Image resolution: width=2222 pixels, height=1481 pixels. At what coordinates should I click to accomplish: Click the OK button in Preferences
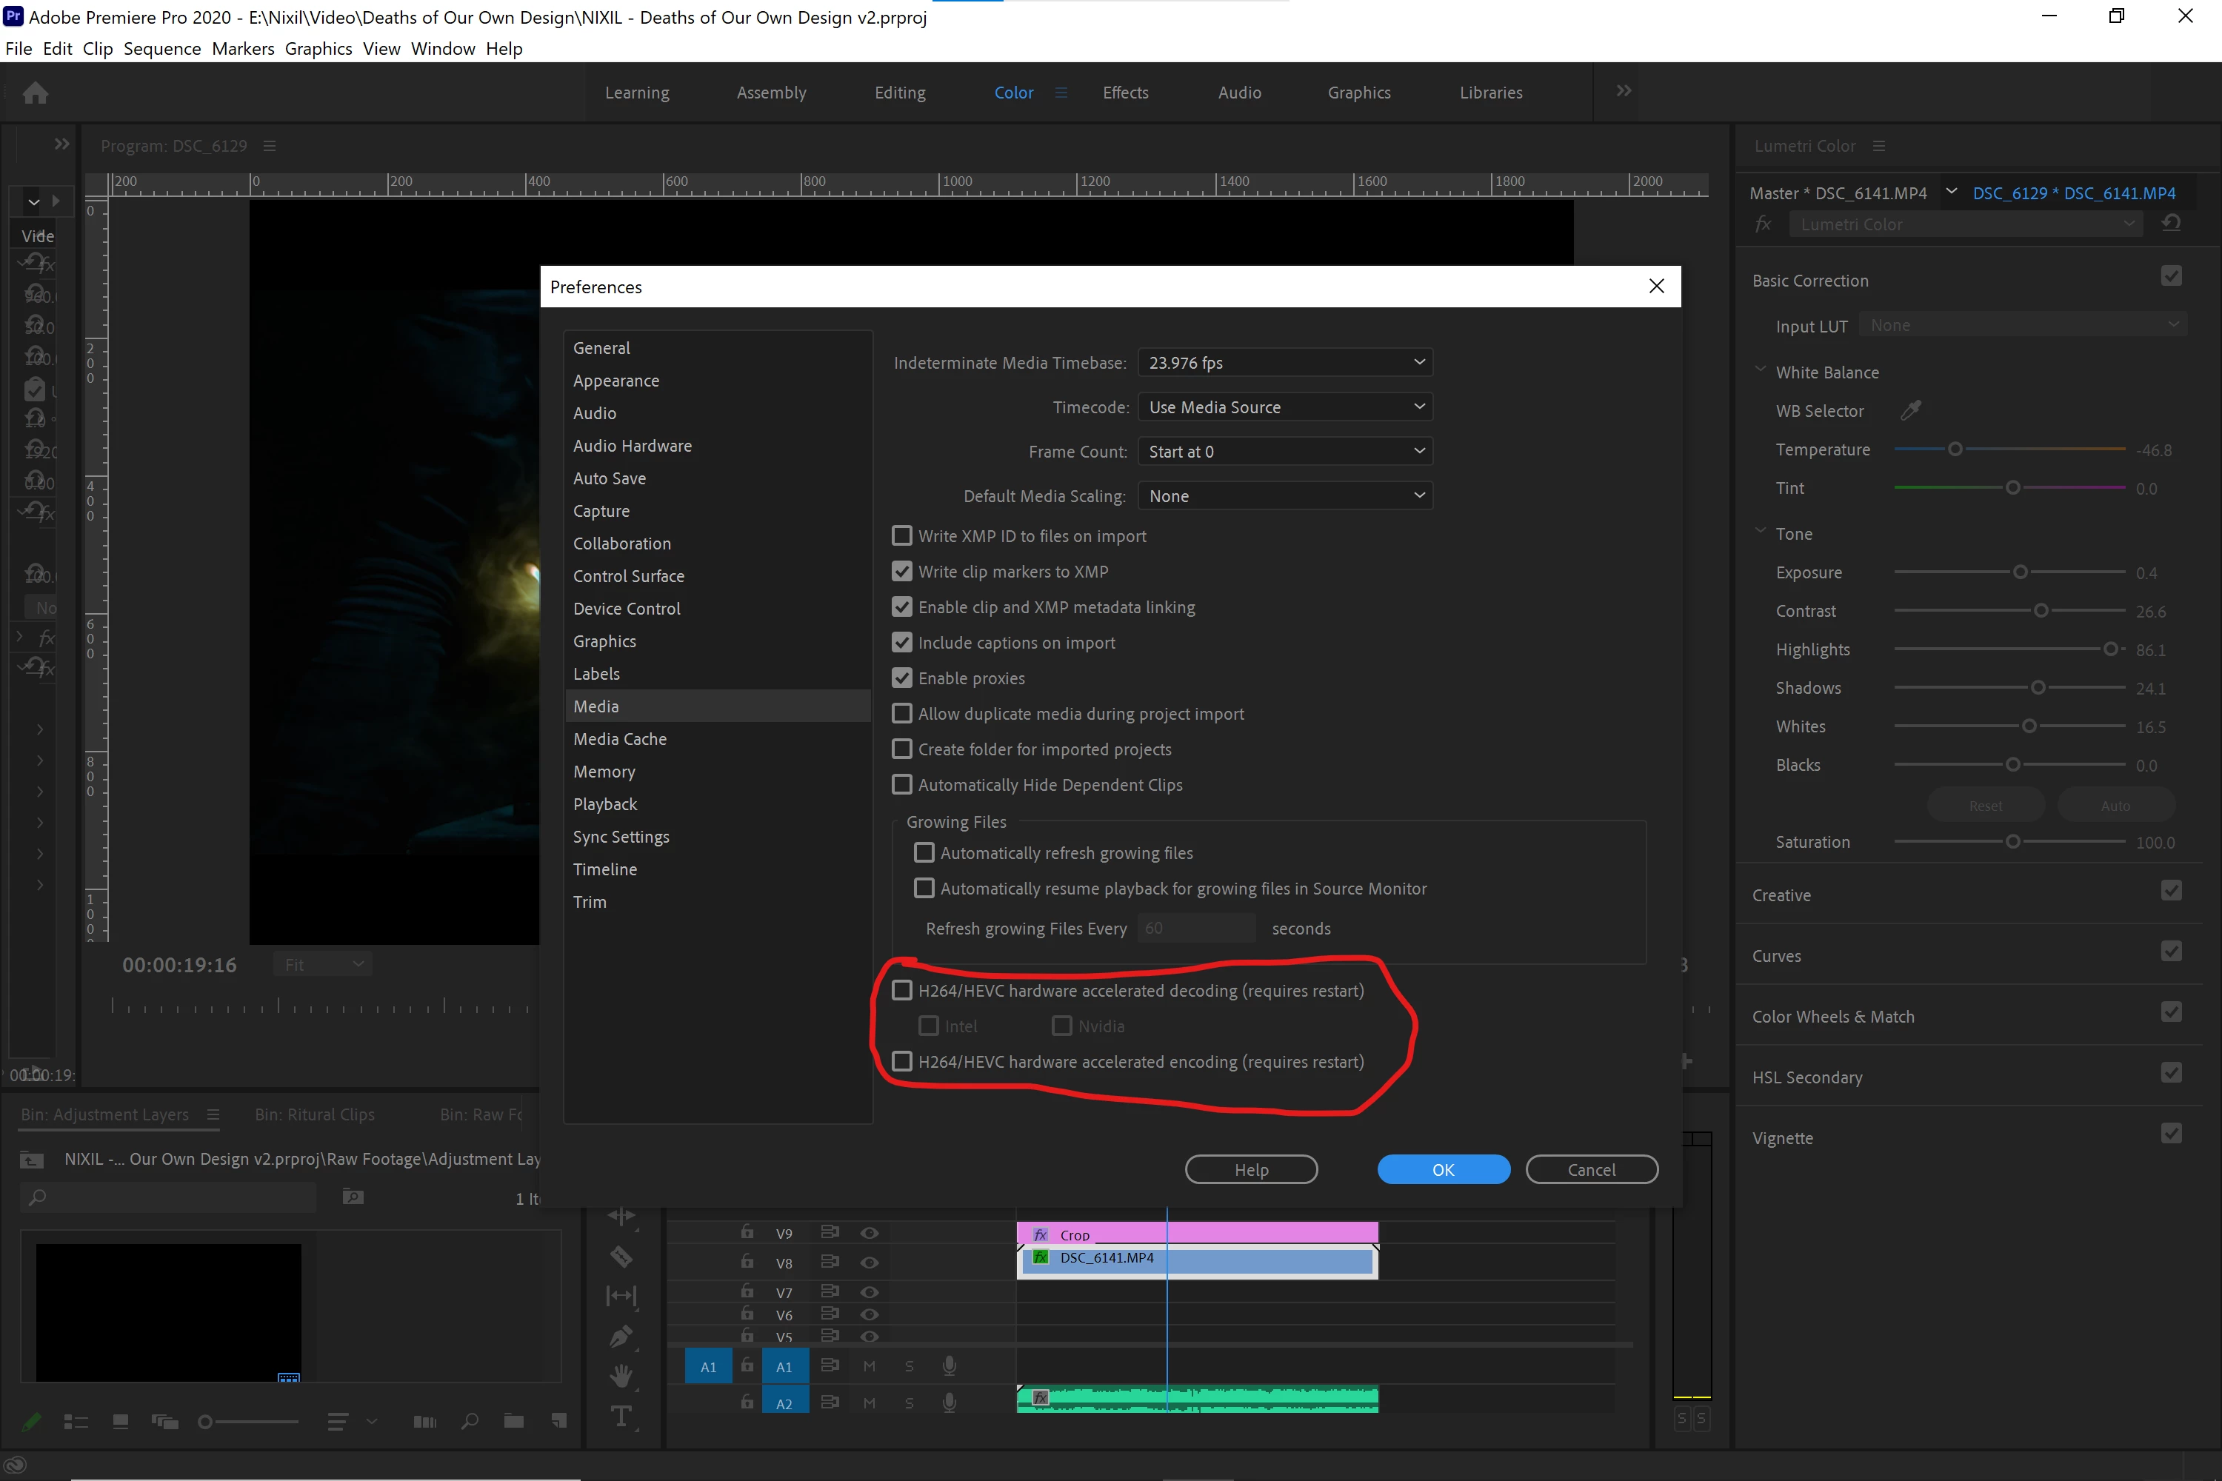pyautogui.click(x=1443, y=1169)
